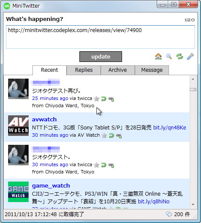Click the speech bubble icon in status bar

coord(169,214)
